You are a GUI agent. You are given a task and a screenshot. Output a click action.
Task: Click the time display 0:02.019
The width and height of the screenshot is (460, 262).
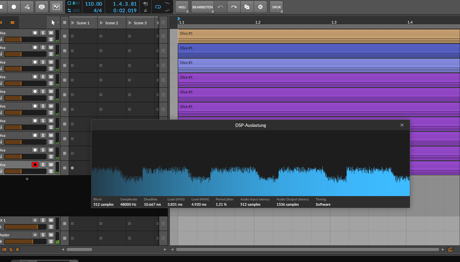[125, 10]
